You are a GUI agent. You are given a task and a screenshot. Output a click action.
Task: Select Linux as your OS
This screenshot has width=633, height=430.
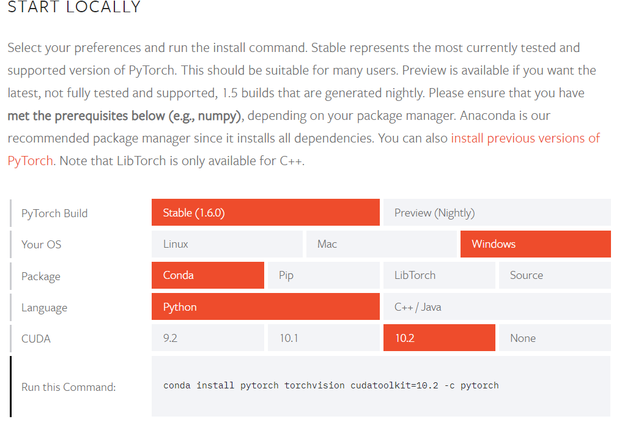click(227, 244)
